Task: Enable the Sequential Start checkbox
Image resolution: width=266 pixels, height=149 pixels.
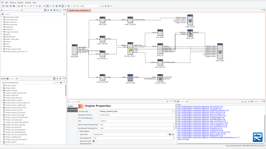Action: point(94,144)
